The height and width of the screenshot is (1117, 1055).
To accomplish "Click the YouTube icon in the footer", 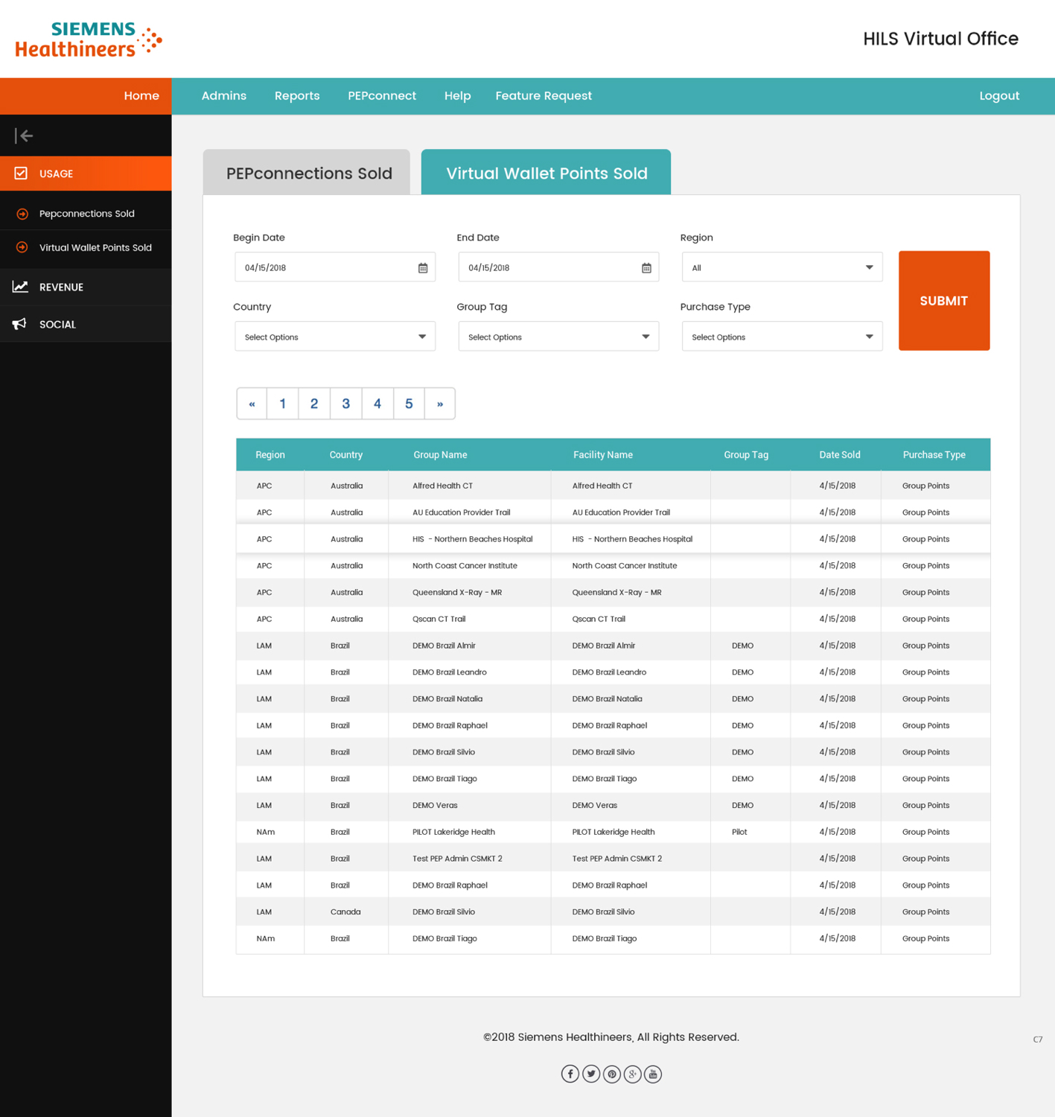I will point(653,1073).
